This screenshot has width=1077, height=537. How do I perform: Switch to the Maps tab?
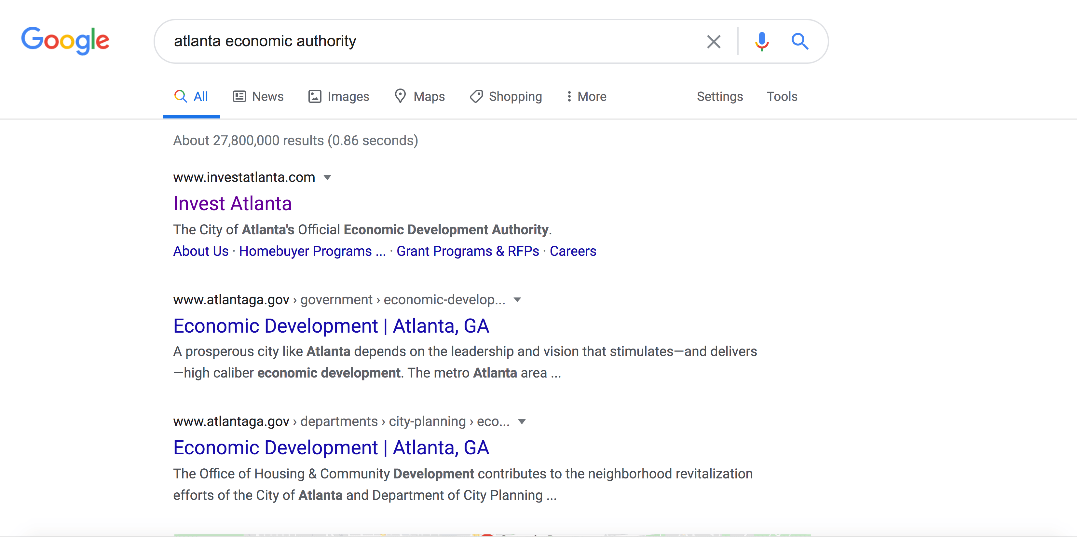pos(419,97)
